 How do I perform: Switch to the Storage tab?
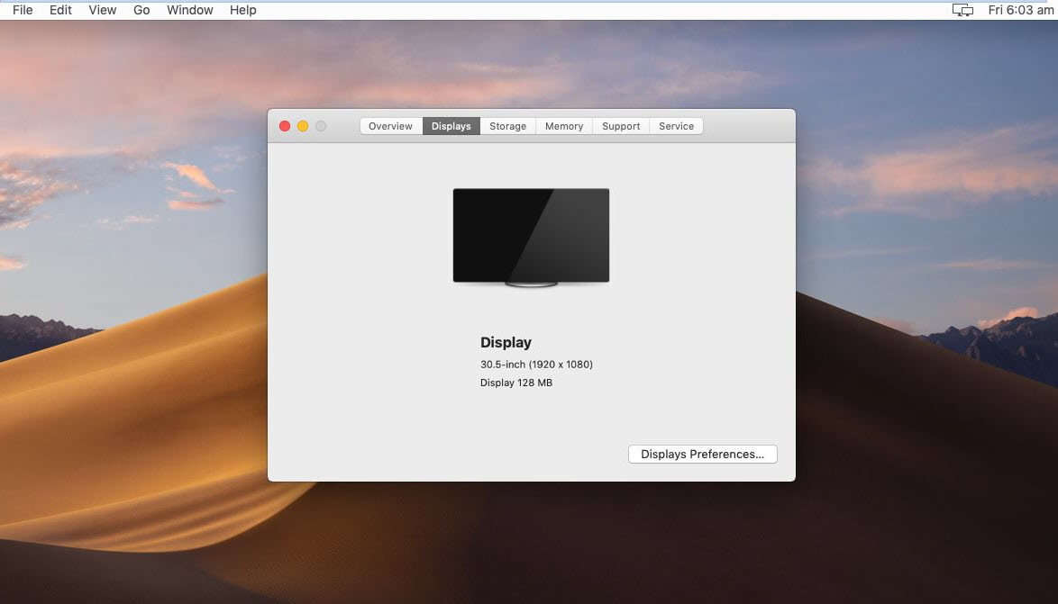click(508, 126)
